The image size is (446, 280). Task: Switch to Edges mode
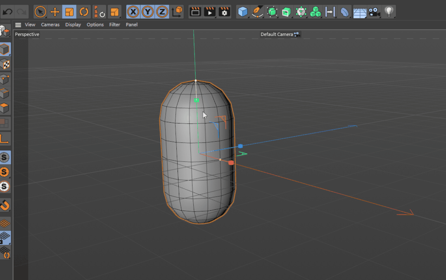point(5,94)
